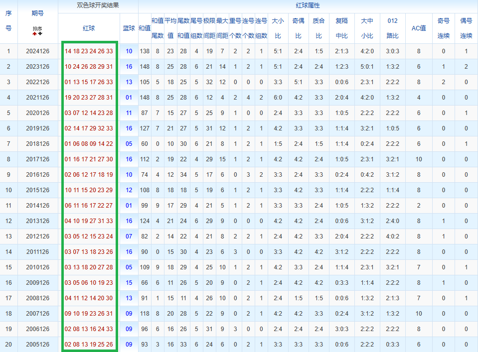Click the 和值尾数 column header
Image resolution: width=478 pixels, height=352 pixels.
coord(158,28)
